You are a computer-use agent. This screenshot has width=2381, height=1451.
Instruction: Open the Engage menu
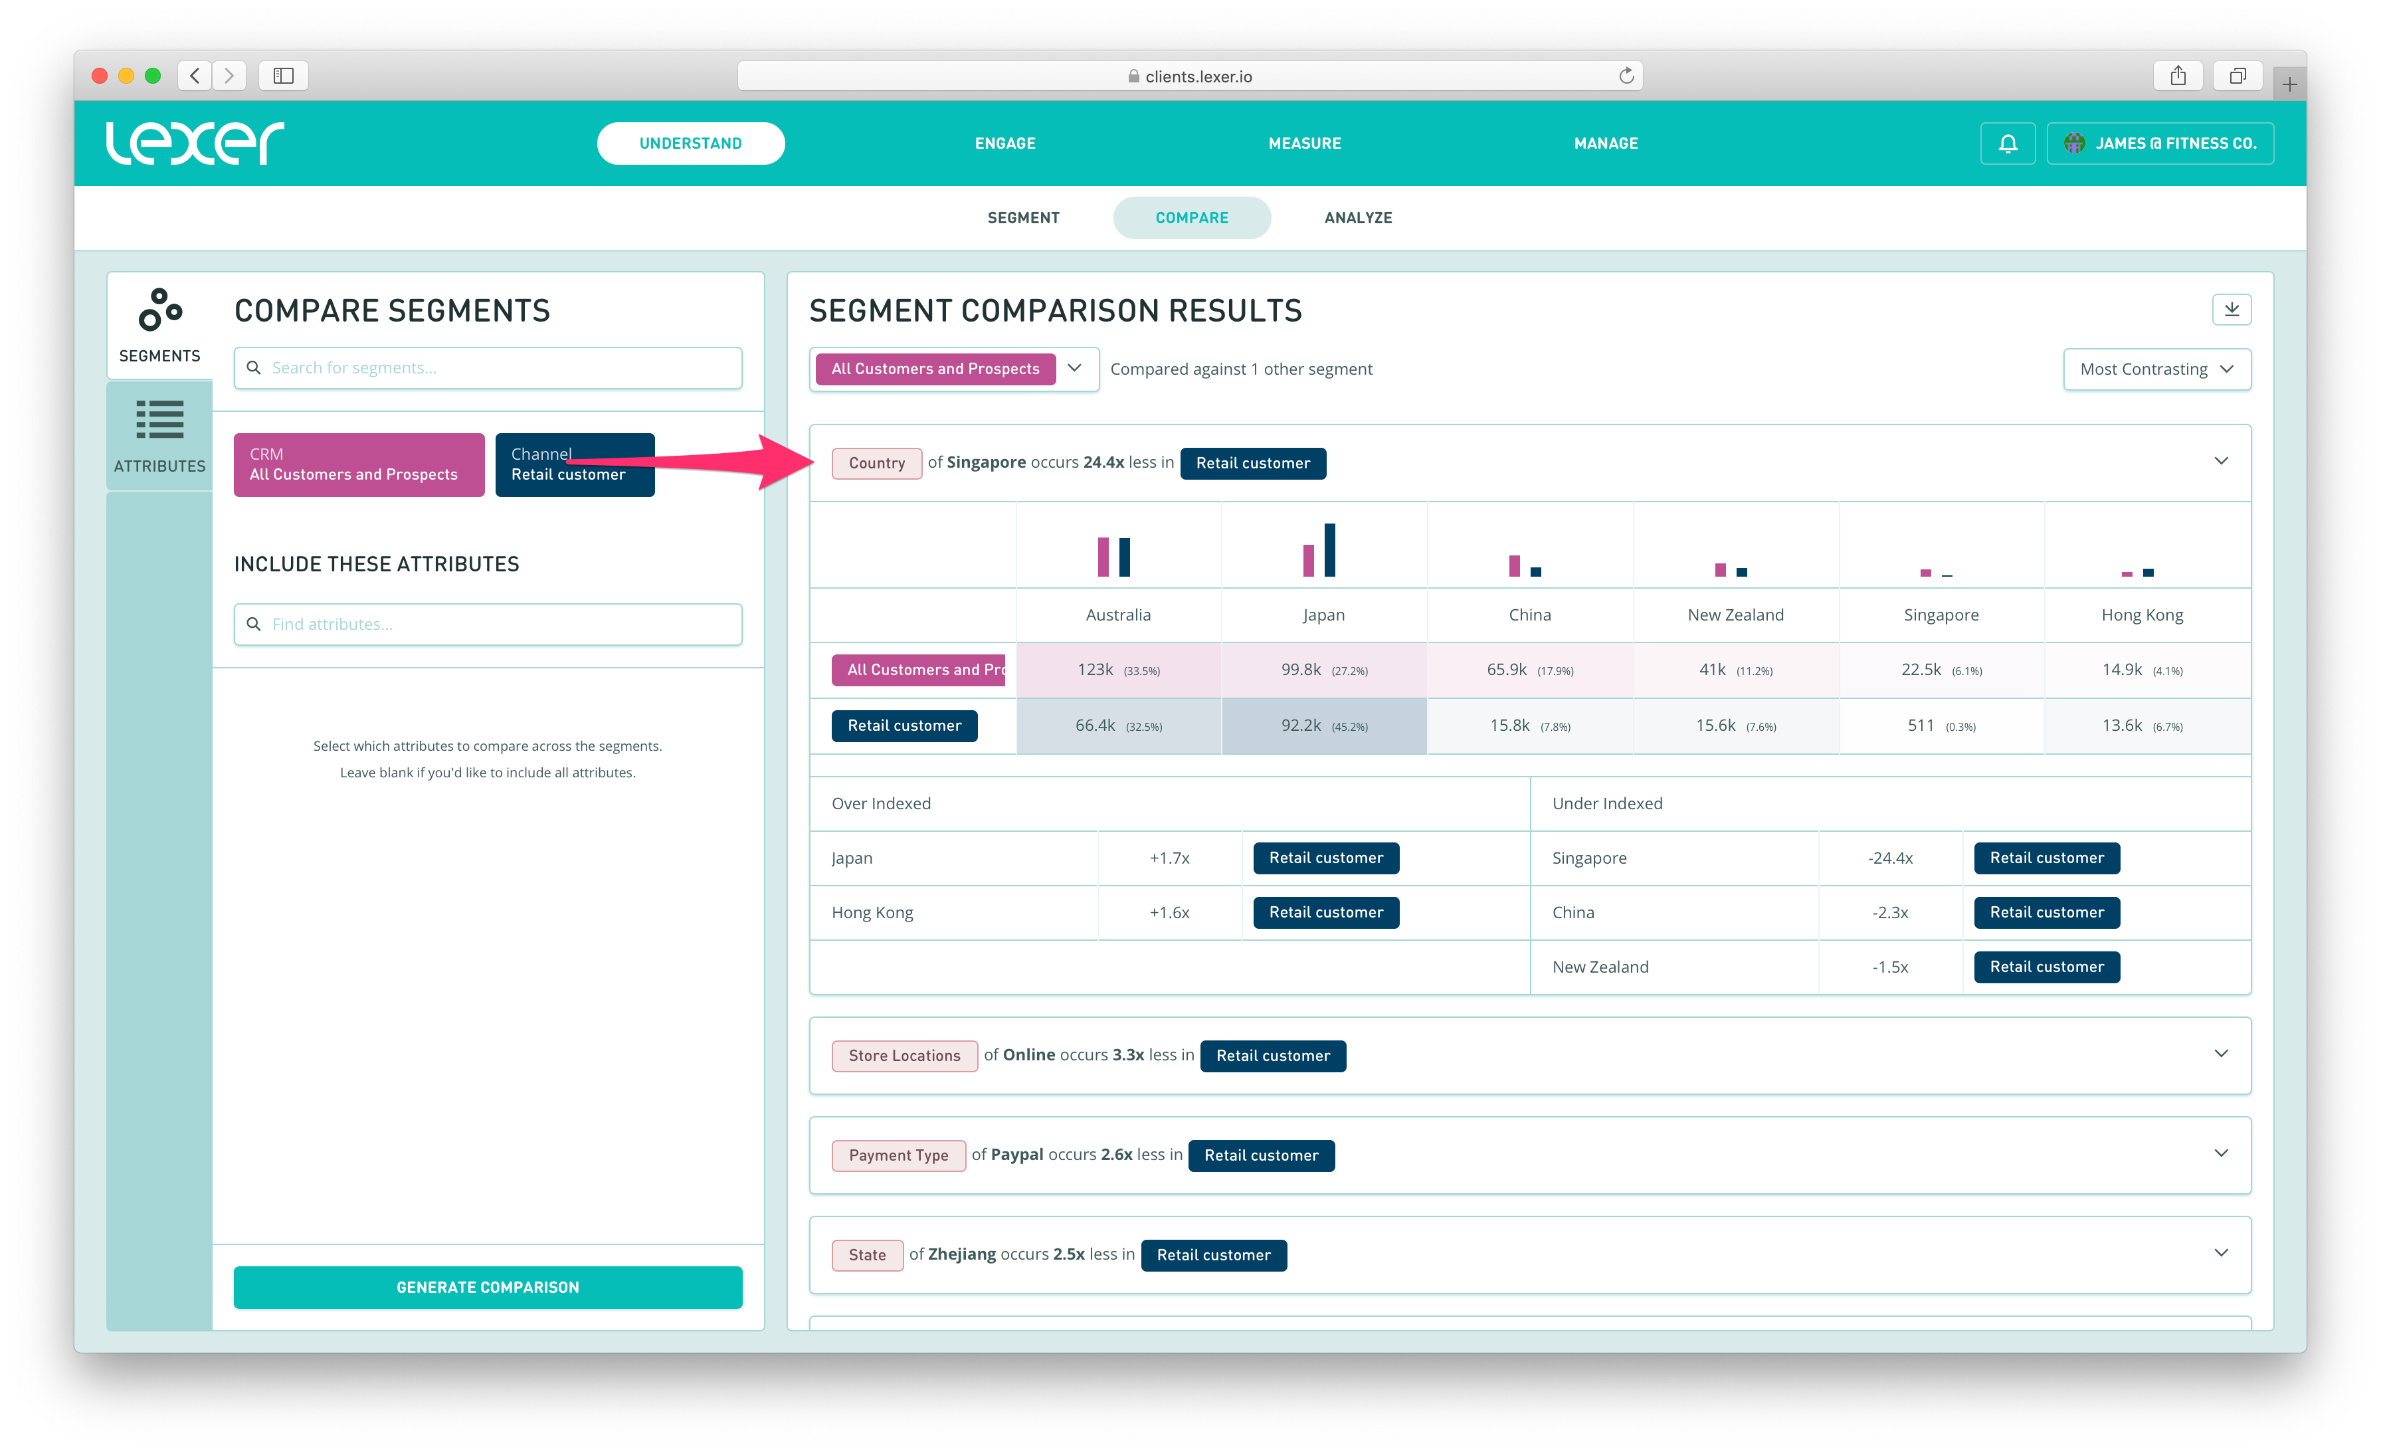(1005, 143)
